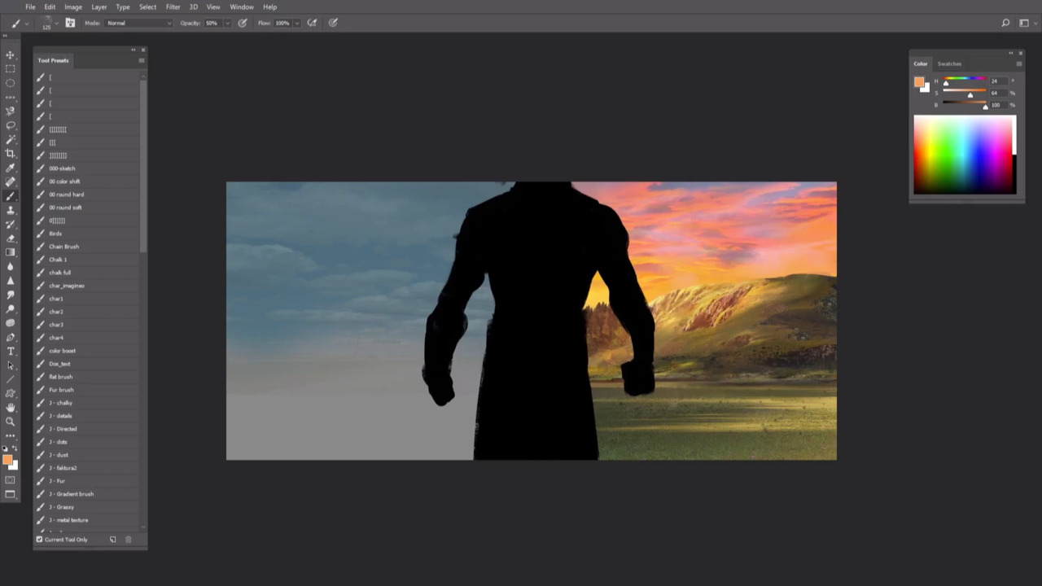Toggle pressure for opacity button
The image size is (1042, 586).
tap(243, 23)
